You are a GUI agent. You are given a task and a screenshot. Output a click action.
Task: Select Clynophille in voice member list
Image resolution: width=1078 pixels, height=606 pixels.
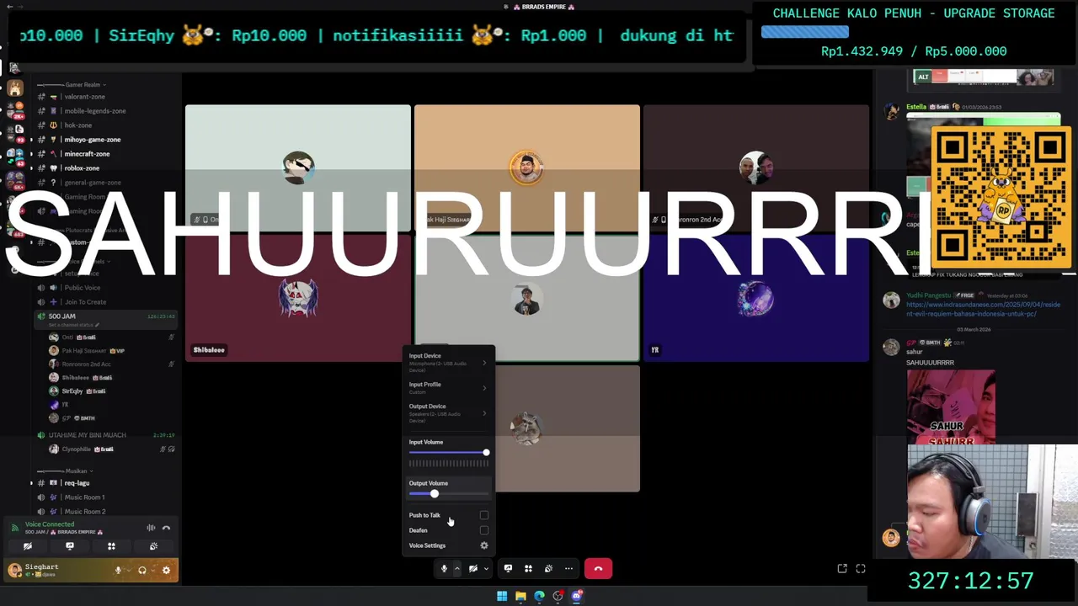coord(112,449)
